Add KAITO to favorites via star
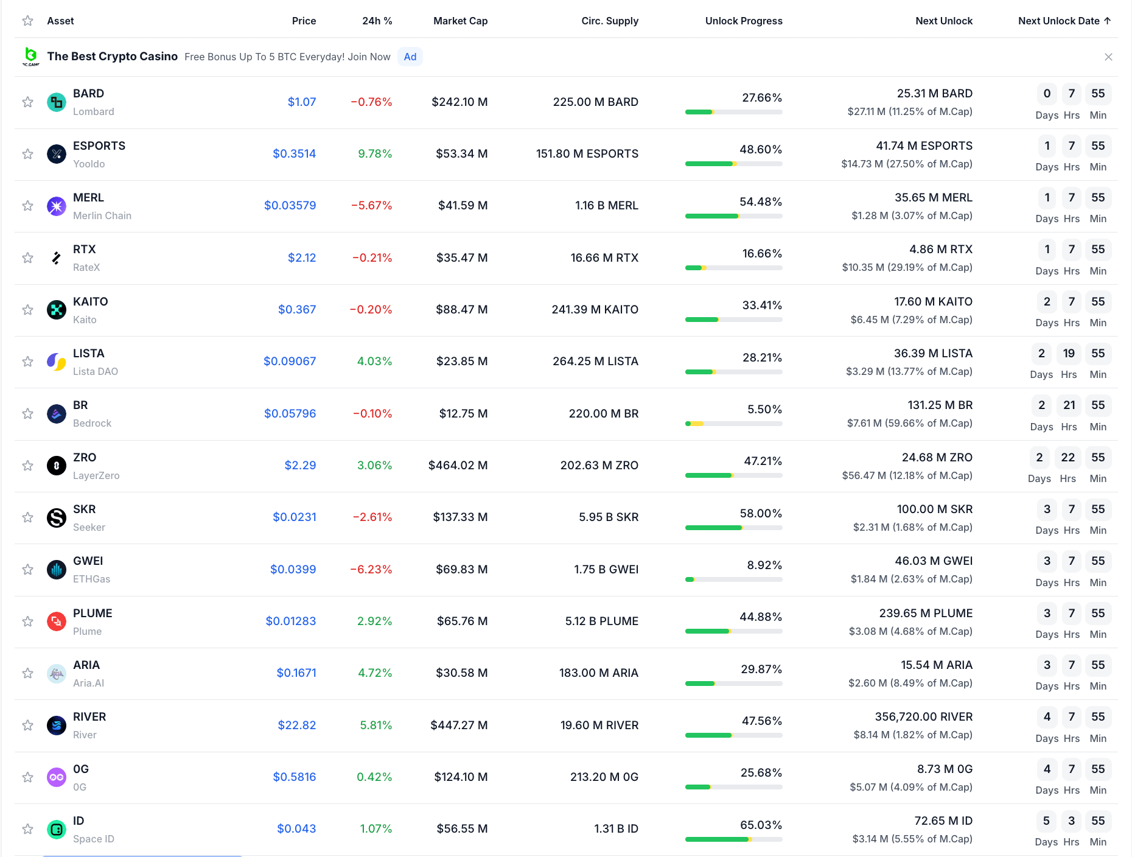 click(27, 310)
